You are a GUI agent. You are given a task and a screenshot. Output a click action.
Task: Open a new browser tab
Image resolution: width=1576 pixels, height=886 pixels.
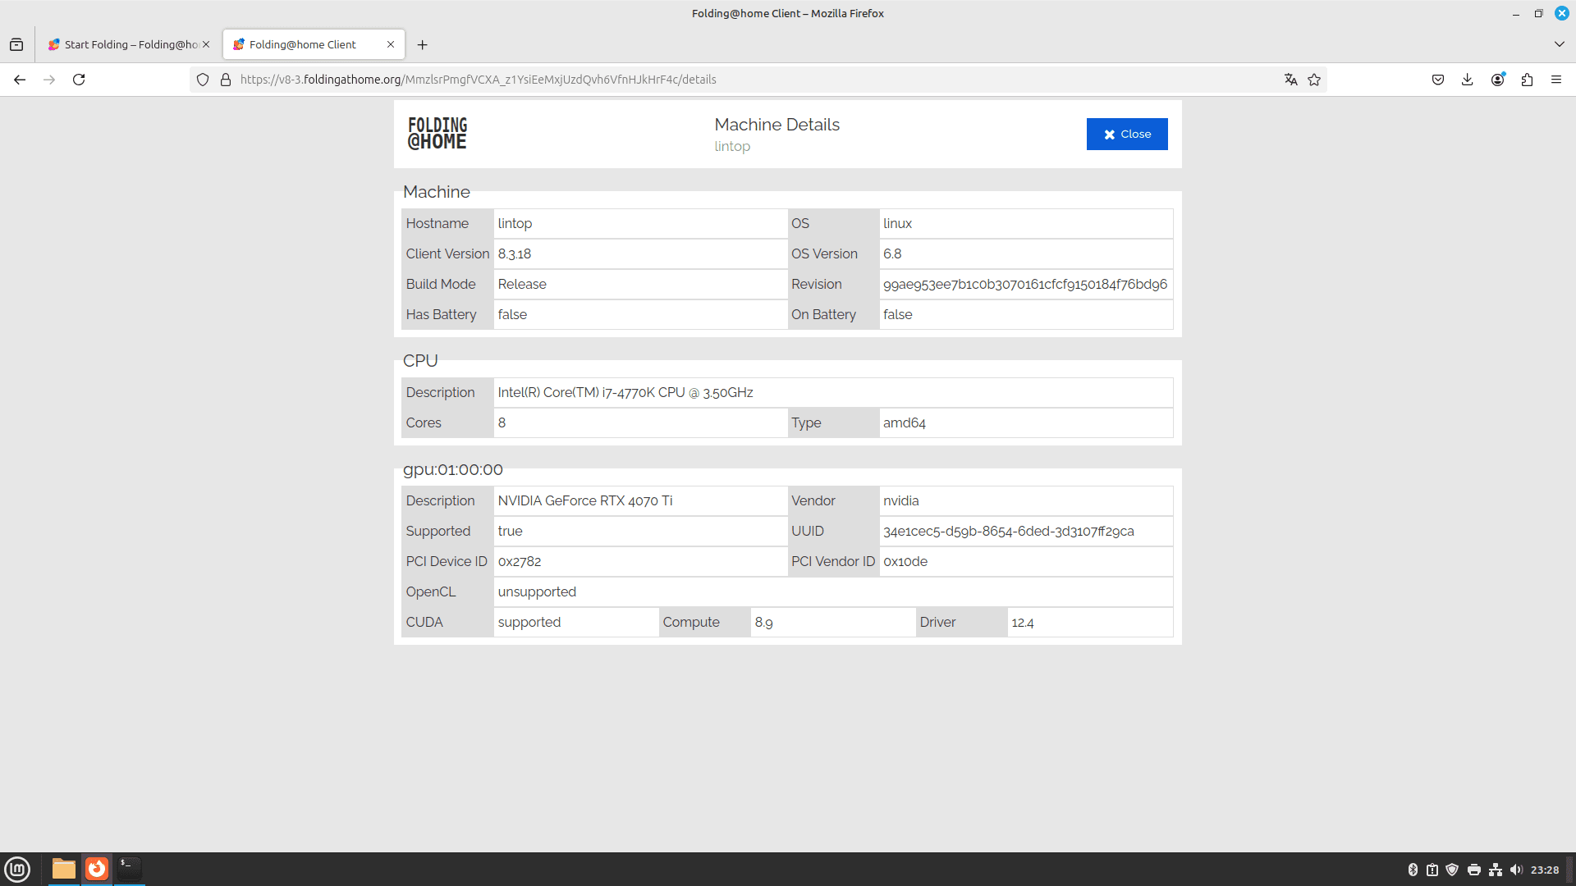[422, 44]
